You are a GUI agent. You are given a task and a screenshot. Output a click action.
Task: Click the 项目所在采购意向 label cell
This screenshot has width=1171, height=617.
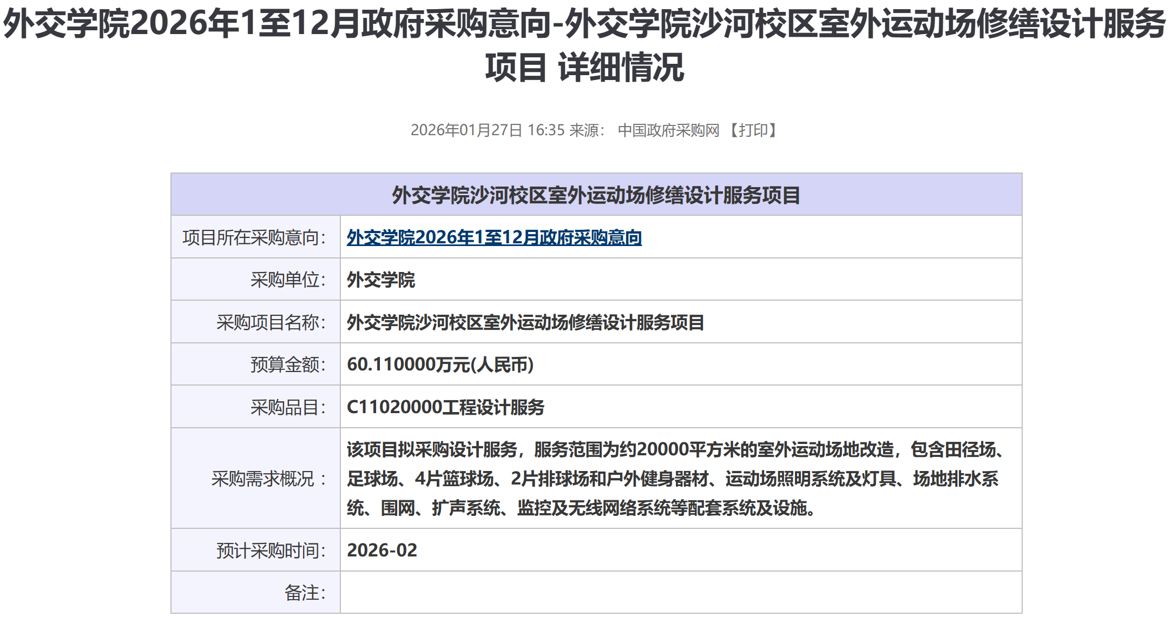[255, 237]
